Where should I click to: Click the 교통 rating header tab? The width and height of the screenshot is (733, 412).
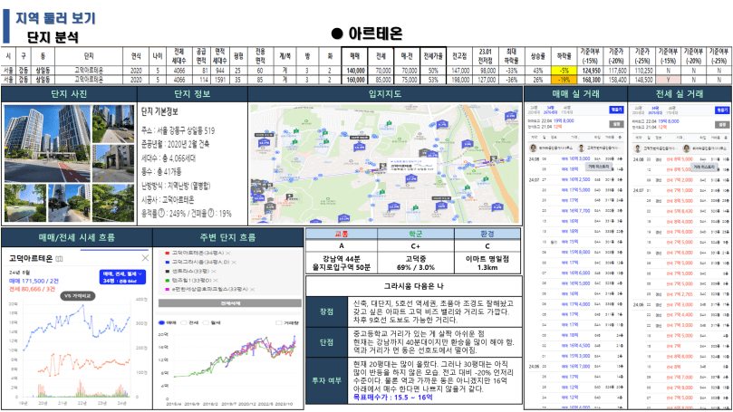[x=342, y=234]
